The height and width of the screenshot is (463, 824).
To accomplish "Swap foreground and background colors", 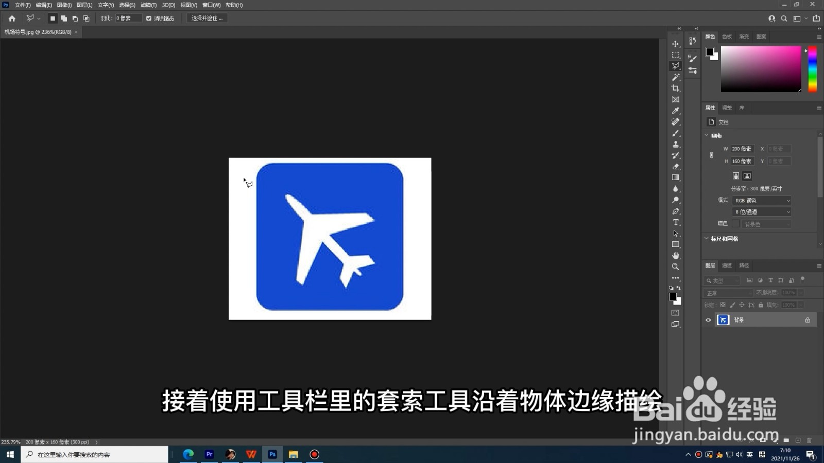I will (x=679, y=288).
